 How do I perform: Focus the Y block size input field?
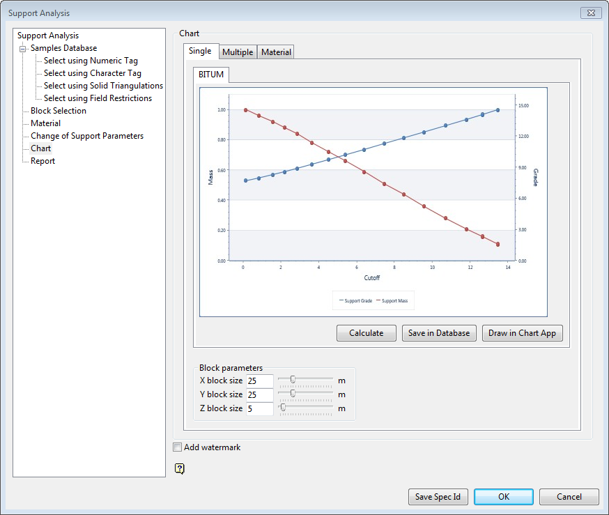[x=260, y=395]
